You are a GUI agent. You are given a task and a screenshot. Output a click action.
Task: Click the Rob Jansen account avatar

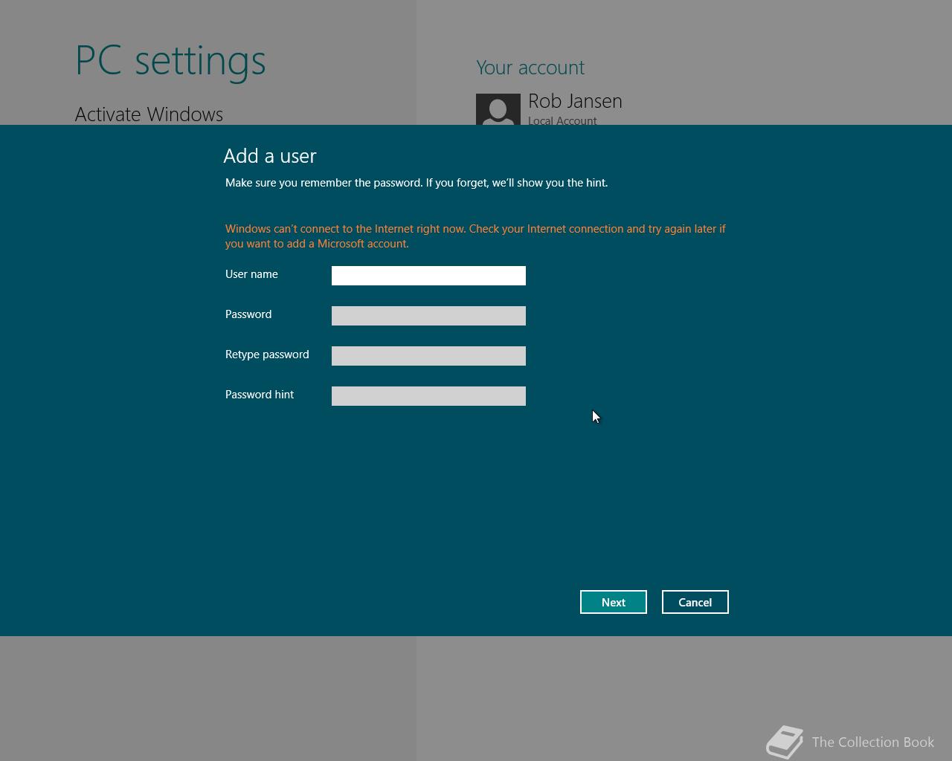click(498, 109)
